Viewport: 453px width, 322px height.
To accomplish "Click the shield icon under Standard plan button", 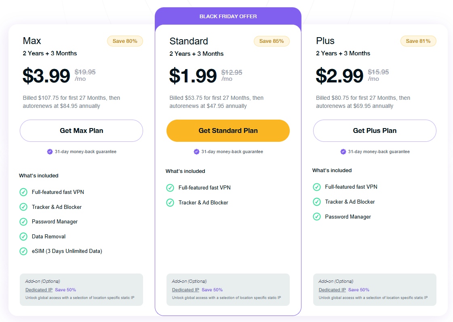I will tap(196, 152).
